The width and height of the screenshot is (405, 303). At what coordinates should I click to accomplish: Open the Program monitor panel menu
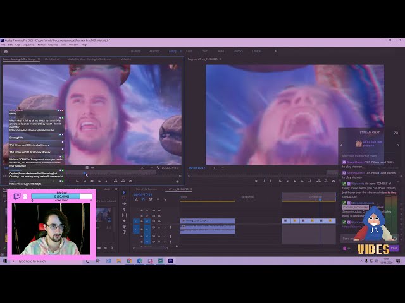coord(221,59)
